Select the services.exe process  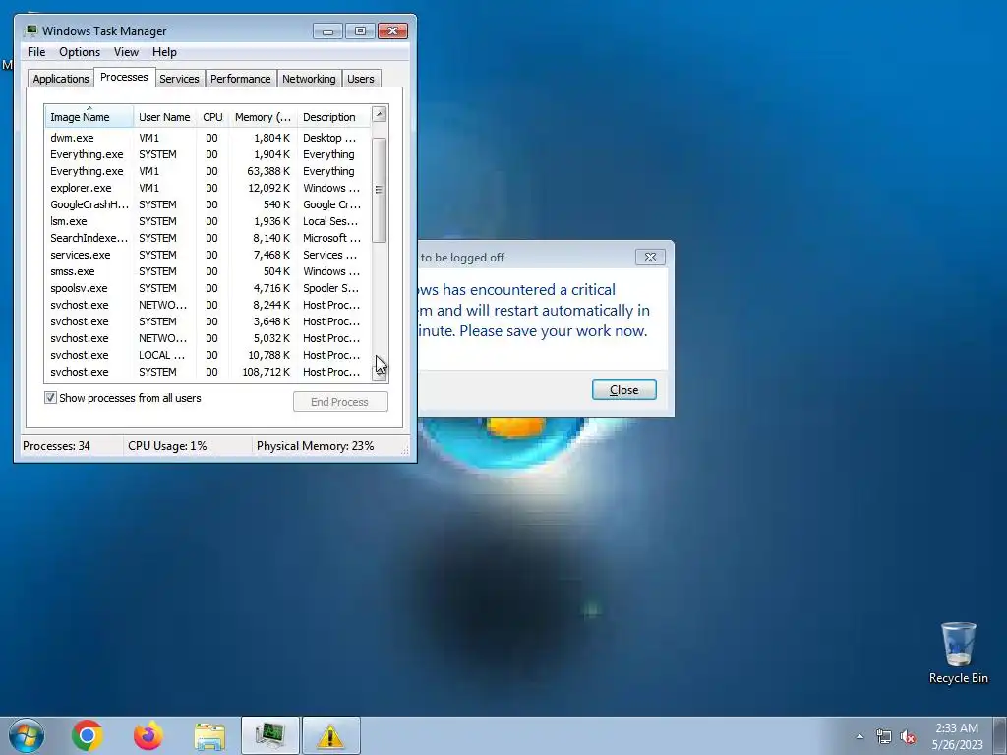207,255
